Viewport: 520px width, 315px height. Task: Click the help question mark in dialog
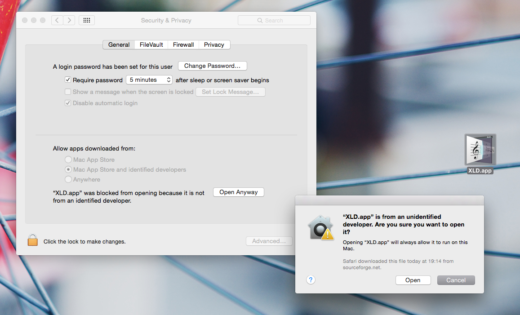[x=311, y=280]
